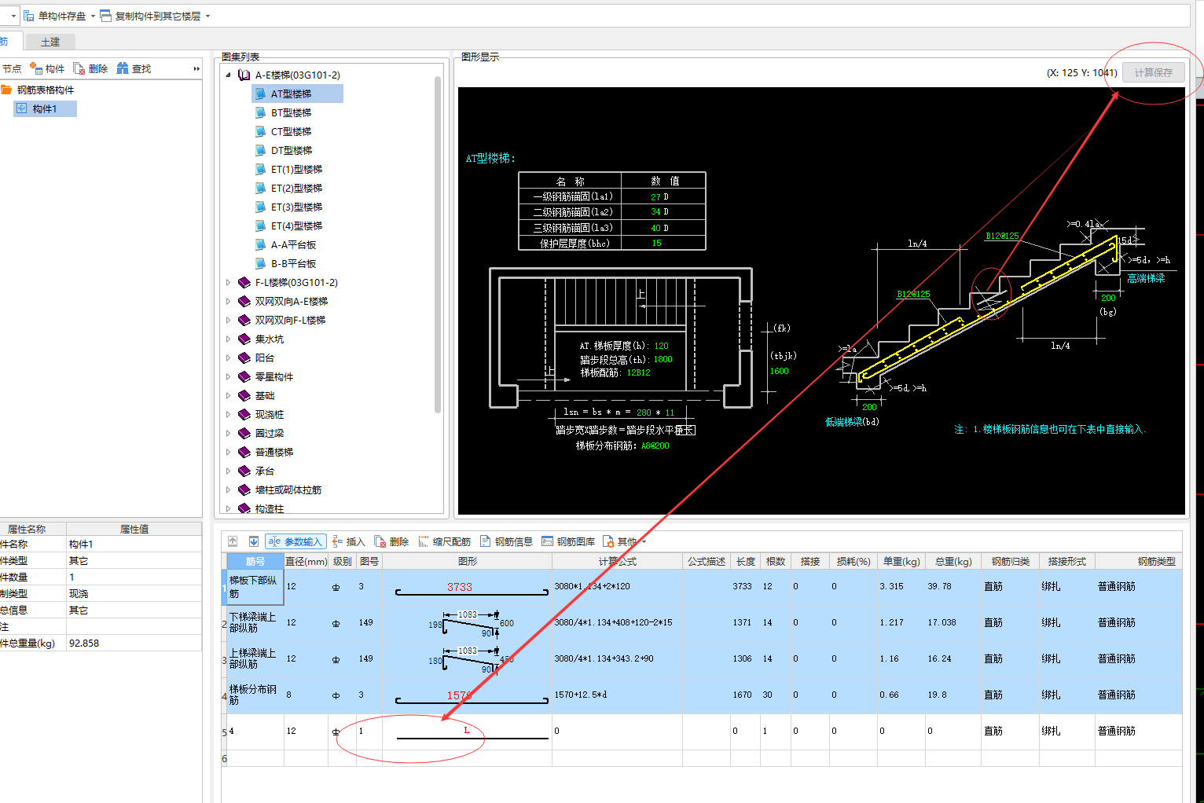Click the 踏步段总高 value 1800
1204x803 pixels.
click(663, 359)
